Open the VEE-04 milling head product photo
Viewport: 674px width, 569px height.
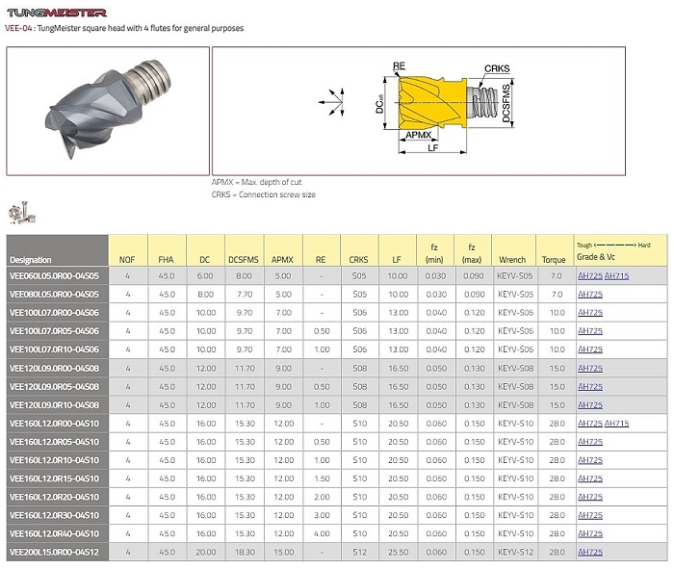[x=108, y=111]
